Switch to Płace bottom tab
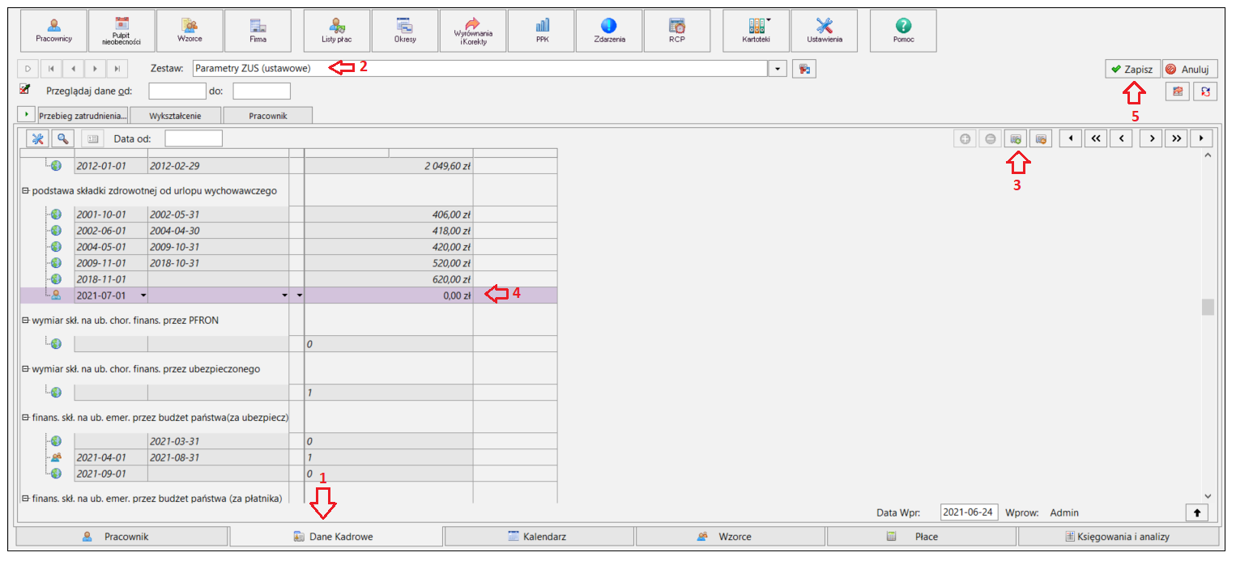The height and width of the screenshot is (561, 1236). 922,536
